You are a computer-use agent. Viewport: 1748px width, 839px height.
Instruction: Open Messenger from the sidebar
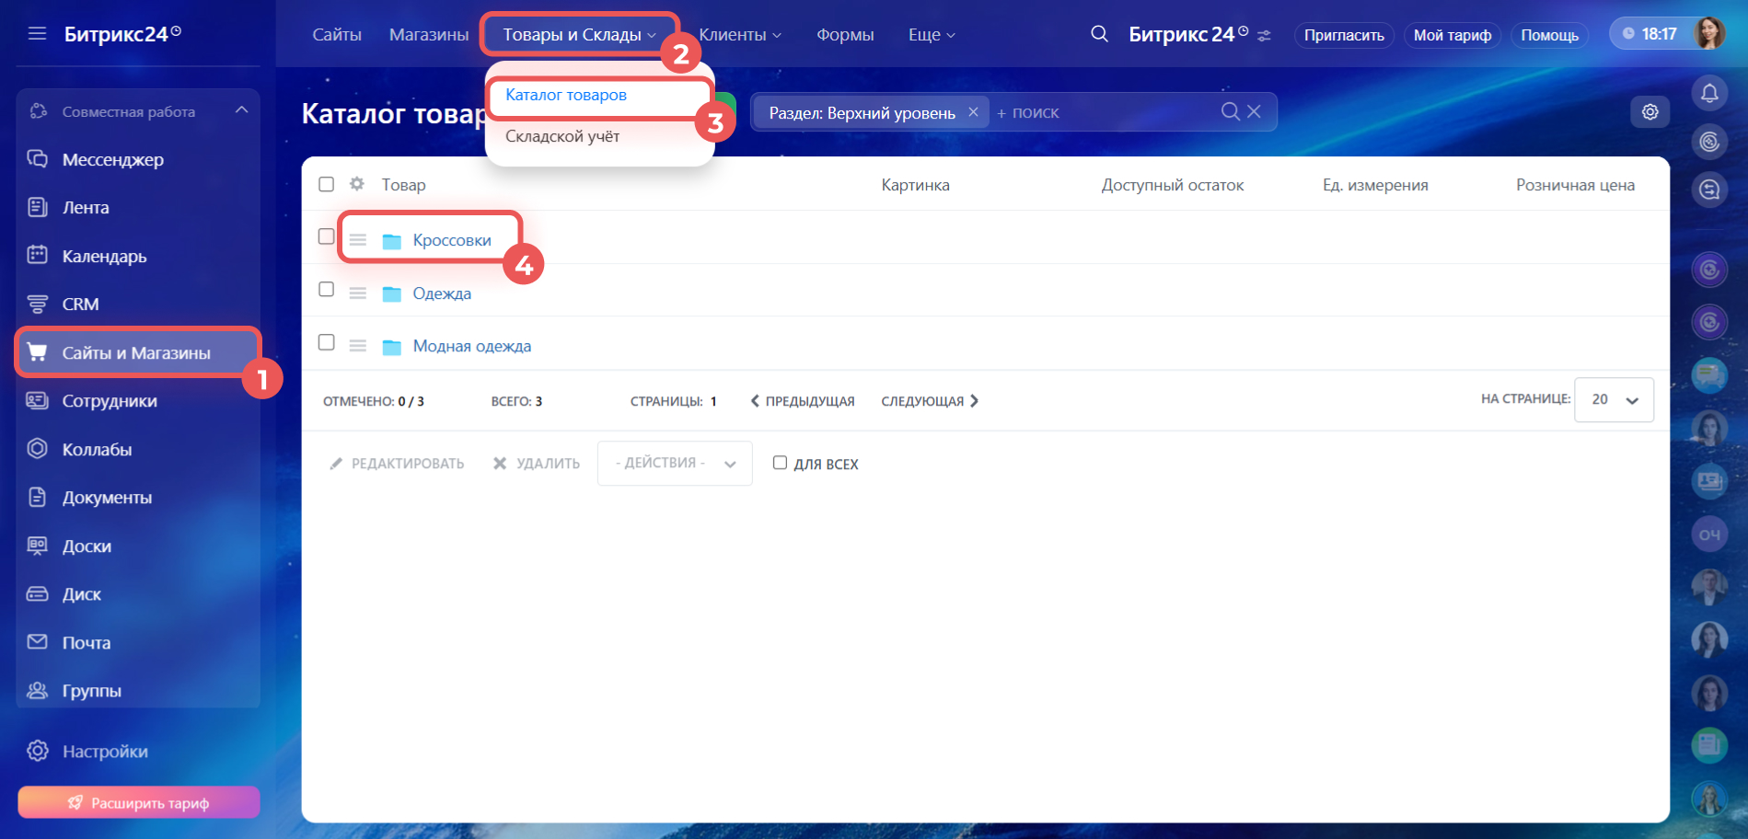(x=112, y=159)
